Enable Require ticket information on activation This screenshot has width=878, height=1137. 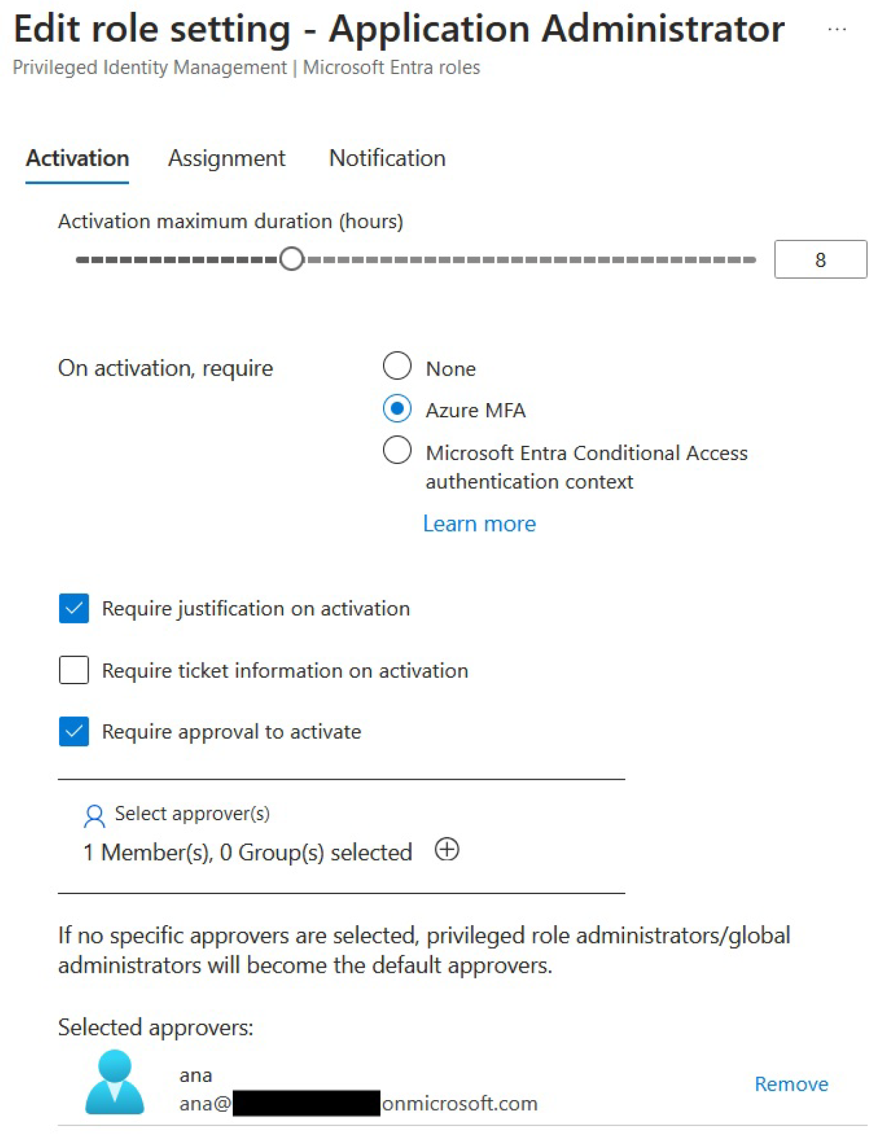point(74,670)
